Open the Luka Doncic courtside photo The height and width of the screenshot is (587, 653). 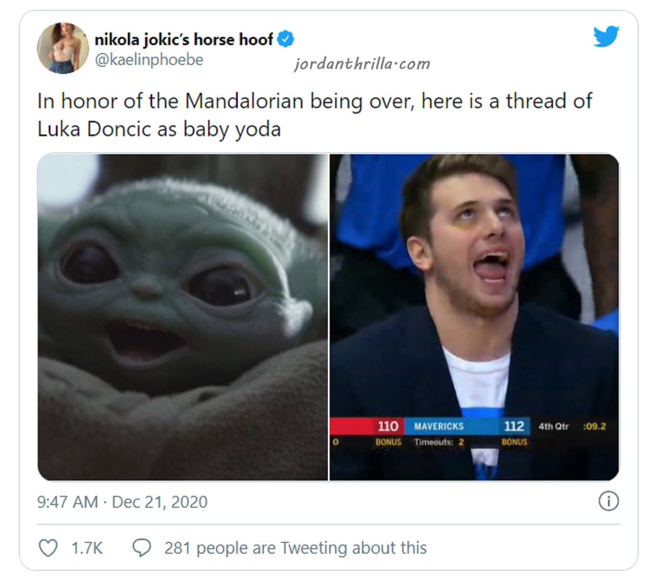coord(474,317)
